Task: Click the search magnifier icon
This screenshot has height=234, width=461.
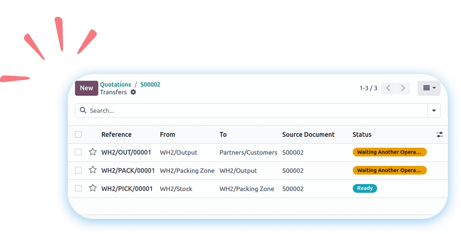Action: pyautogui.click(x=83, y=110)
